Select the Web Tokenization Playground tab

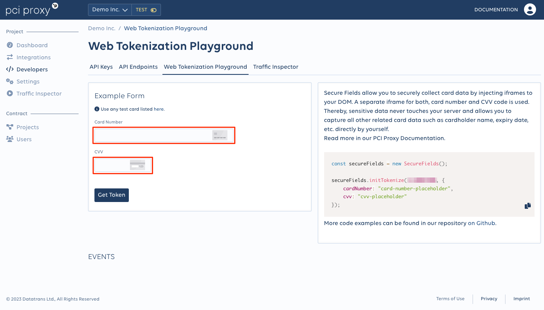tap(206, 67)
